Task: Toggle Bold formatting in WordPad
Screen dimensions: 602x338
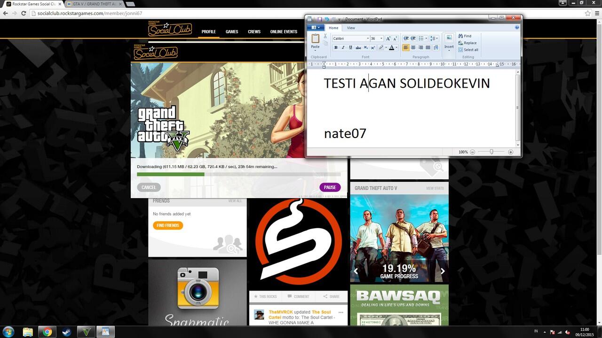Action: click(336, 47)
